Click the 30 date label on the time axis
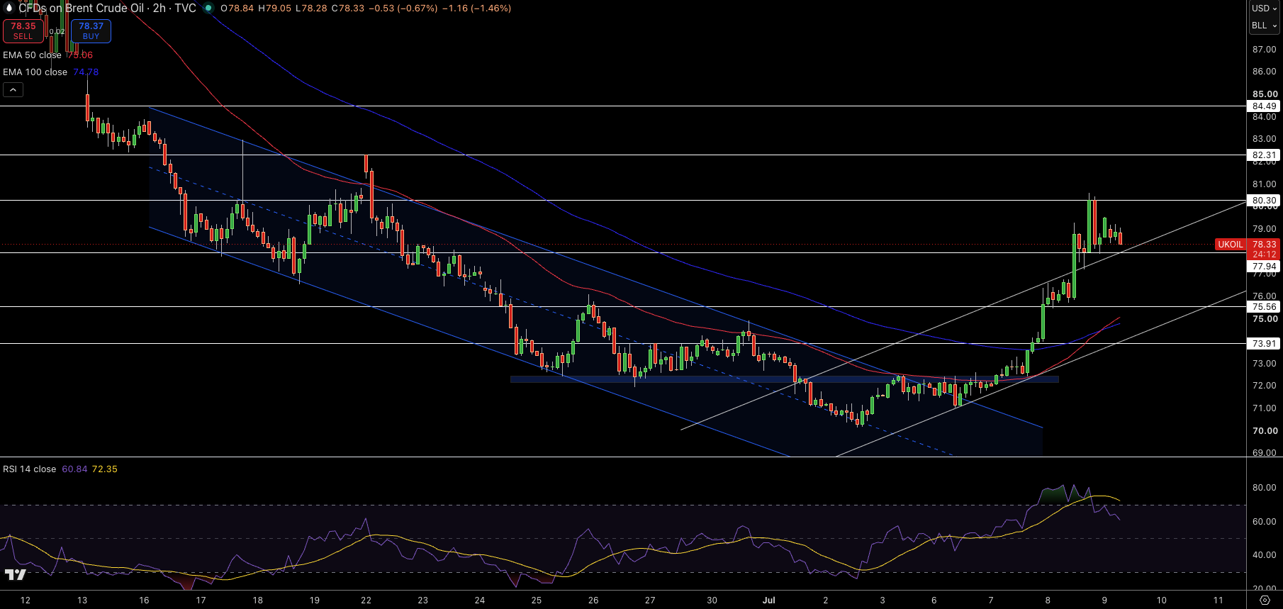 coord(712,600)
